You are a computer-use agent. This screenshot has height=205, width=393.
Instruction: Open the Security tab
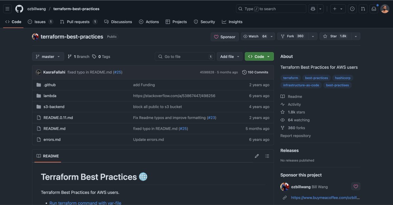(x=204, y=22)
